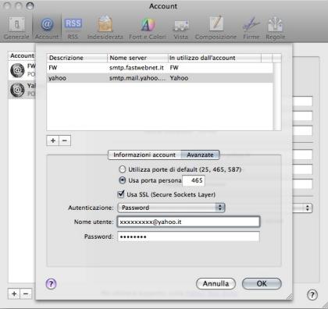Add a new SMTP server with the plus button

tap(53, 140)
